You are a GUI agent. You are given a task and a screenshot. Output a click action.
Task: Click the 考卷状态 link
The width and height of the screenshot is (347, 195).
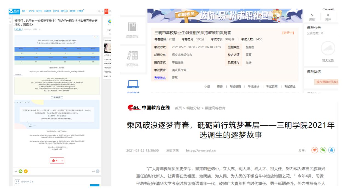pos(160,78)
